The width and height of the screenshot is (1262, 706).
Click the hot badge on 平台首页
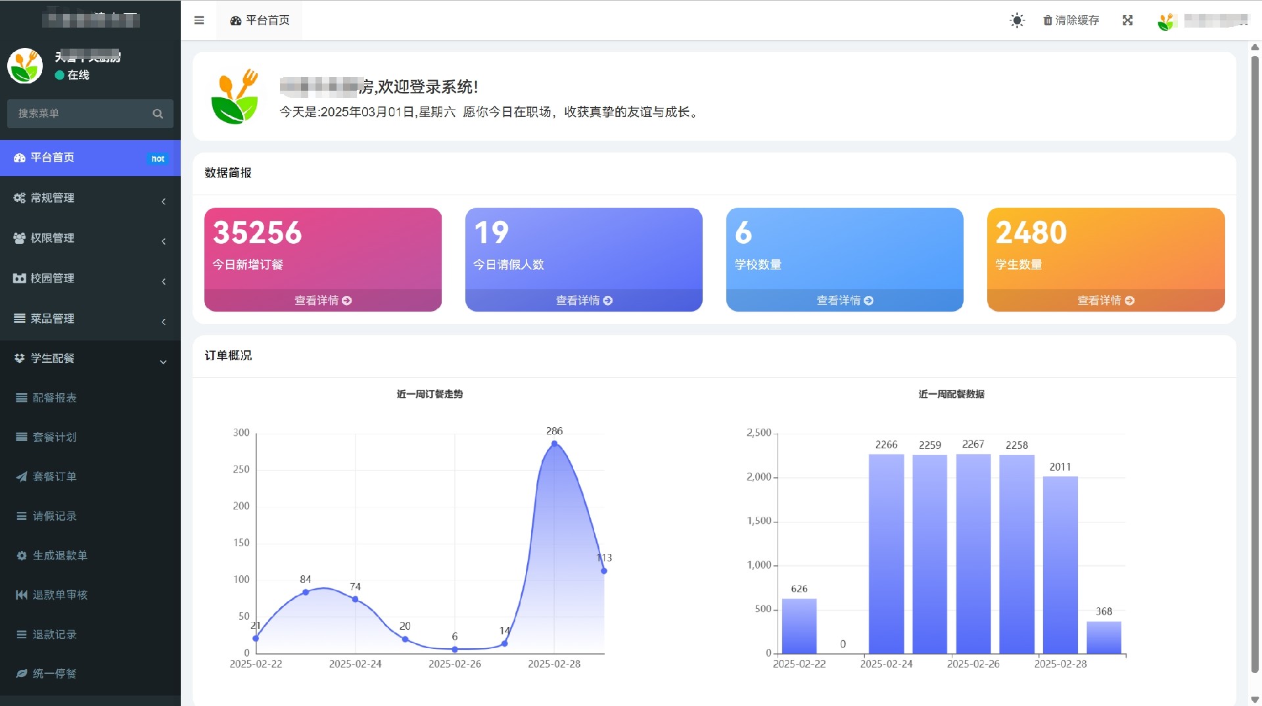[158, 158]
